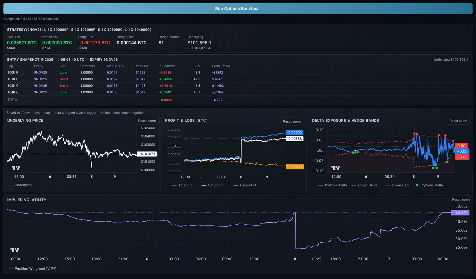Click the Option PnL 0.007000 BTC value

(57, 43)
